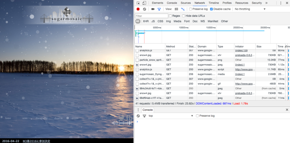Screen dimensions: 290x143
Task: Toggle the network filter funnel icon
Action: [159, 9]
